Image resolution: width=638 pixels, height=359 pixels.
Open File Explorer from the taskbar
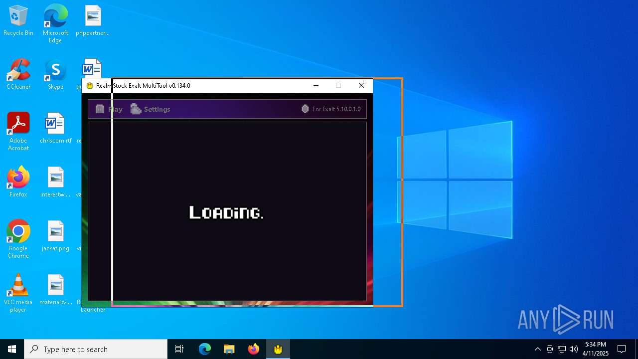[229, 349]
